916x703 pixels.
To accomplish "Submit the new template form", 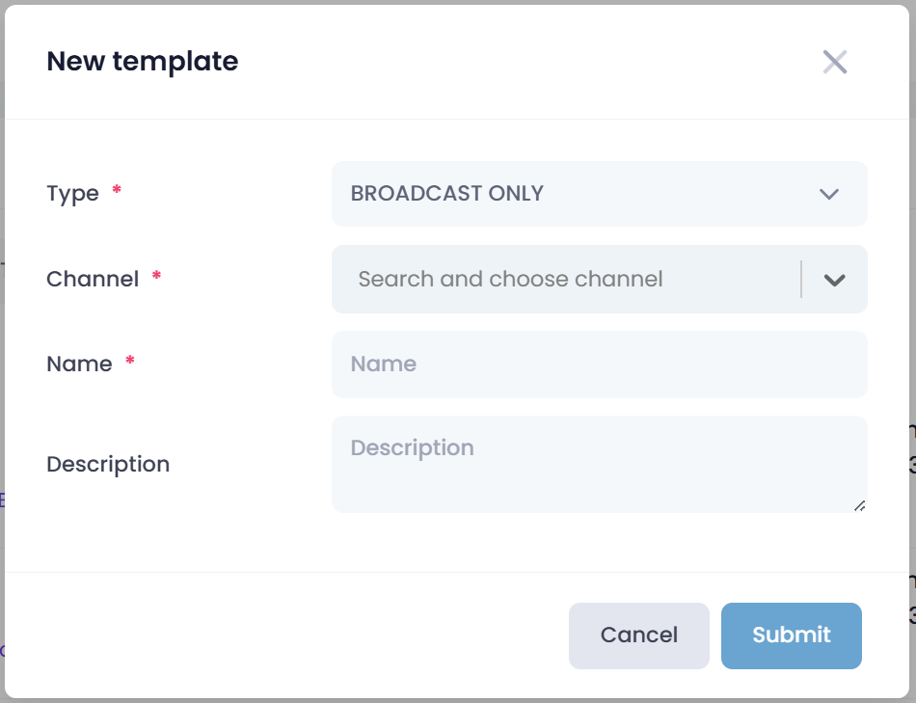I will point(791,635).
